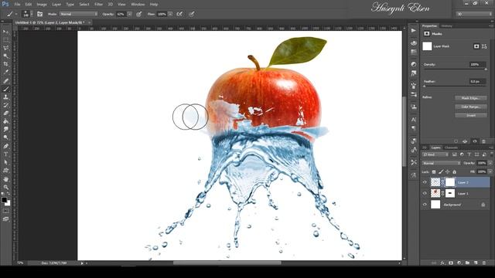Viewport: 495px width, 278px height.
Task: Toggle Lock transparent pixels
Action: tap(434, 171)
